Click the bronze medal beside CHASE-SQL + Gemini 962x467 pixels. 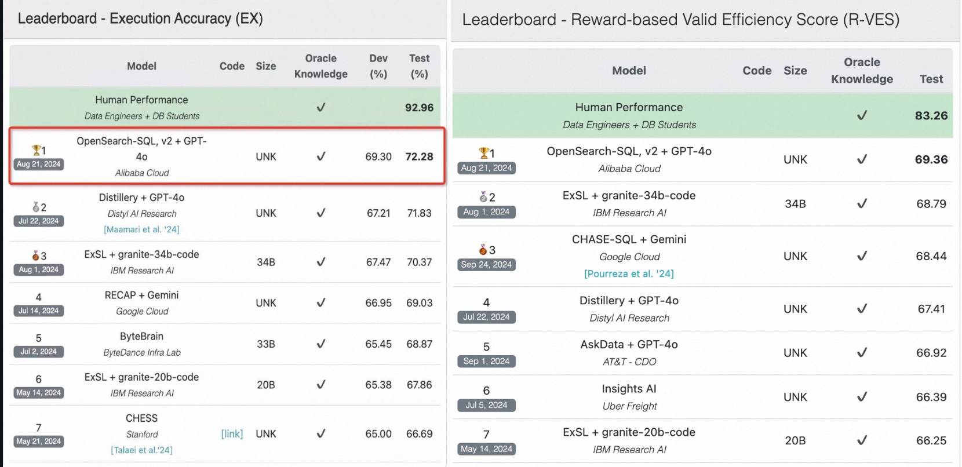pos(483,250)
